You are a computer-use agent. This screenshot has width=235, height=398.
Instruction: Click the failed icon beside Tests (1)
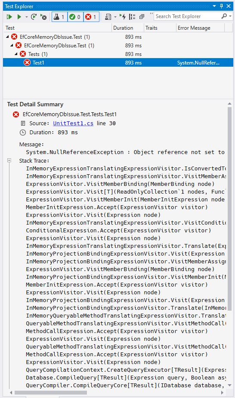[23, 54]
